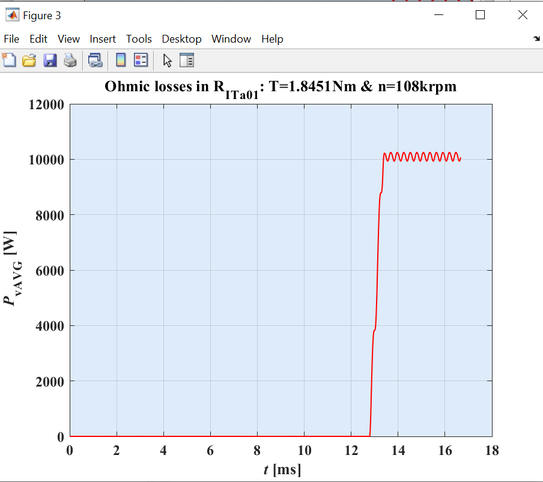Expand the Insert menu
The image size is (543, 482).
103,39
